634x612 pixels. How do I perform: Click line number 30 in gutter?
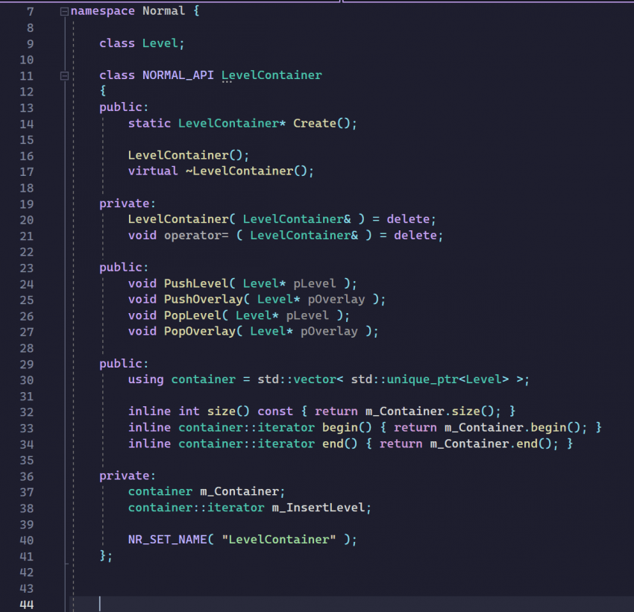(x=27, y=380)
